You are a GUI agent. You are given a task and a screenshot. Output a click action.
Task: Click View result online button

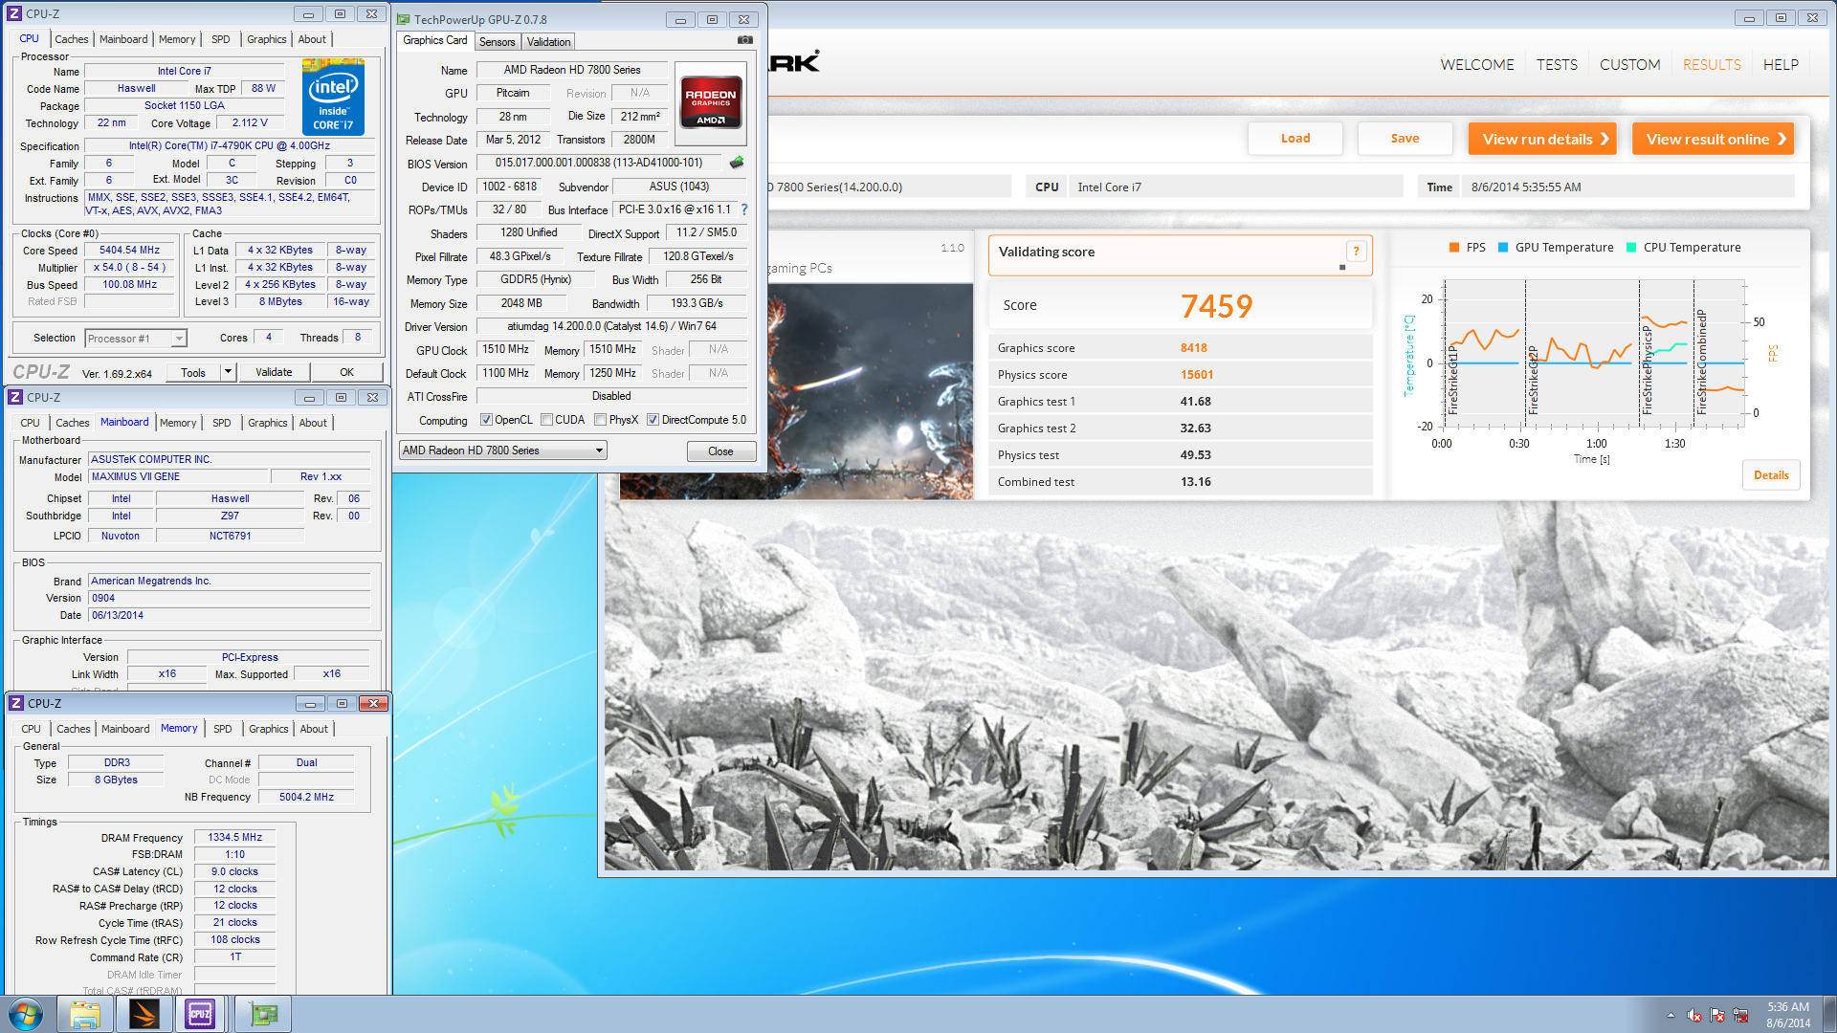(1713, 139)
